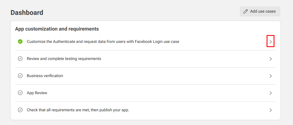Select Review and complete testing requirements
Screen dimensions: 293x125
pos(64,59)
